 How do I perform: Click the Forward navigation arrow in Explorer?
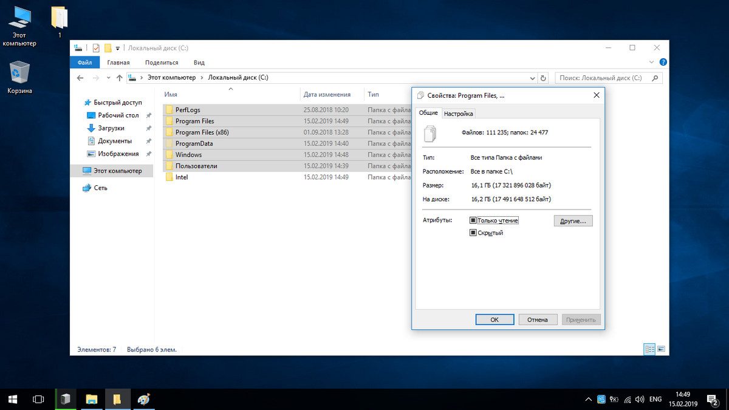click(x=96, y=78)
